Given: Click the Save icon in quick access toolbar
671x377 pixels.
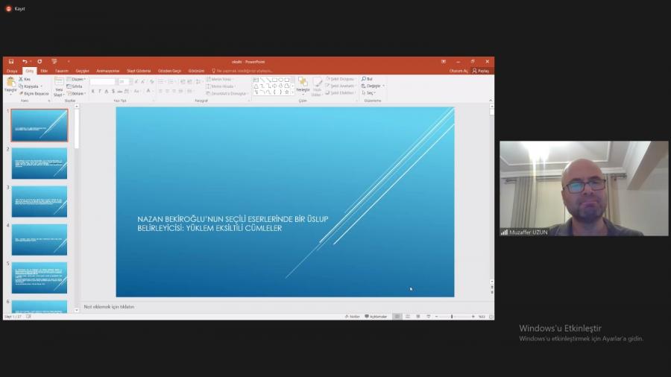Looking at the screenshot, I should tap(11, 61).
